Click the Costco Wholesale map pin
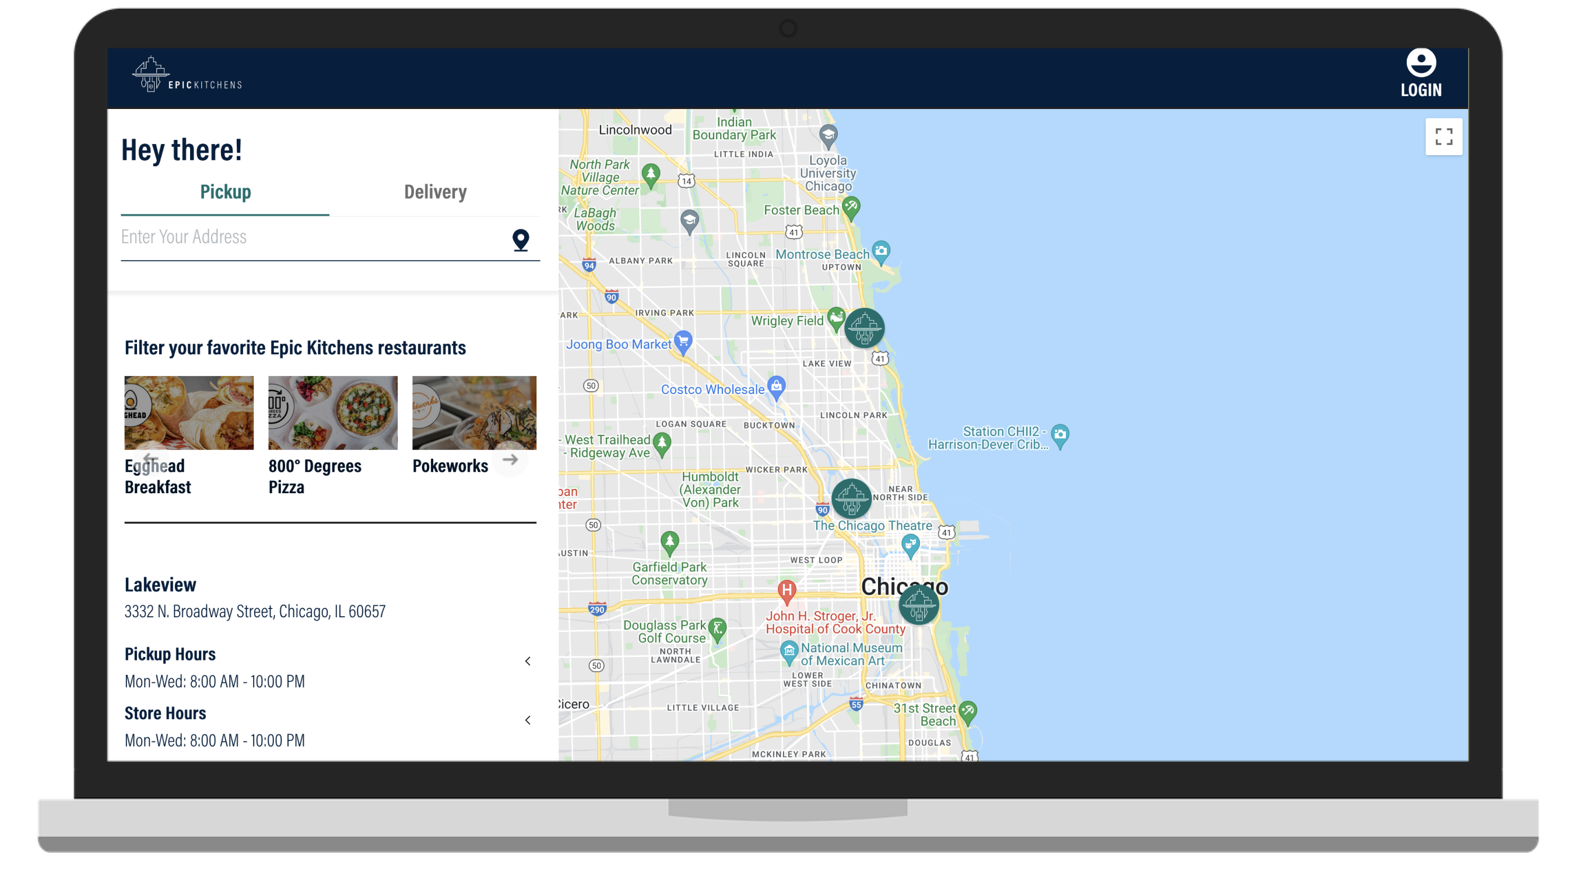The width and height of the screenshot is (1576, 886). 777,388
